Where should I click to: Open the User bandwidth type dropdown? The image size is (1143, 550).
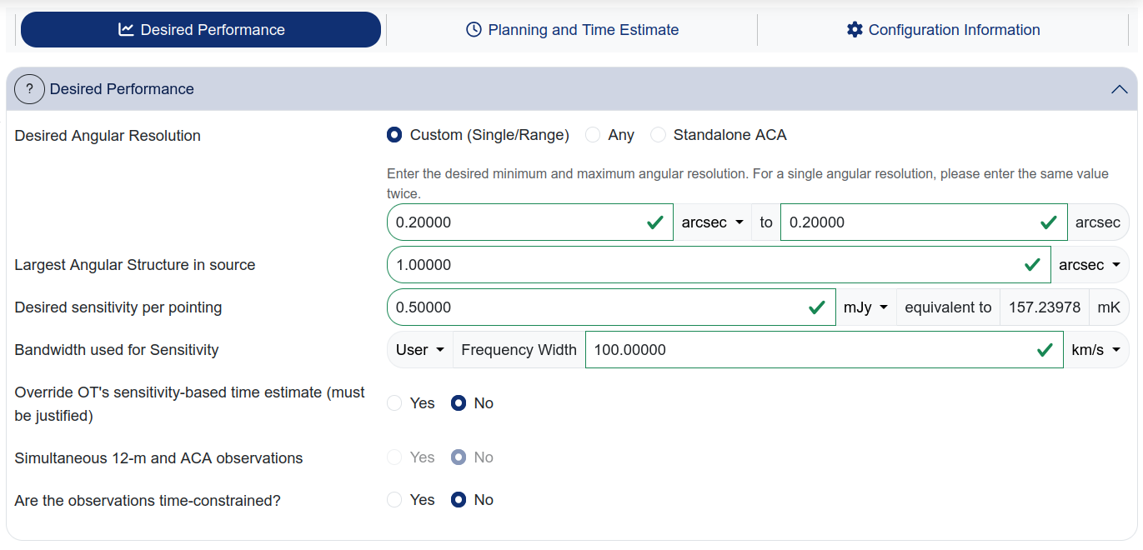[x=419, y=350]
